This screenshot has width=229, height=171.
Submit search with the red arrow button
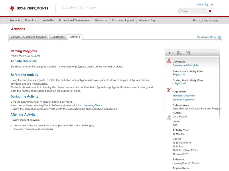tap(210, 11)
